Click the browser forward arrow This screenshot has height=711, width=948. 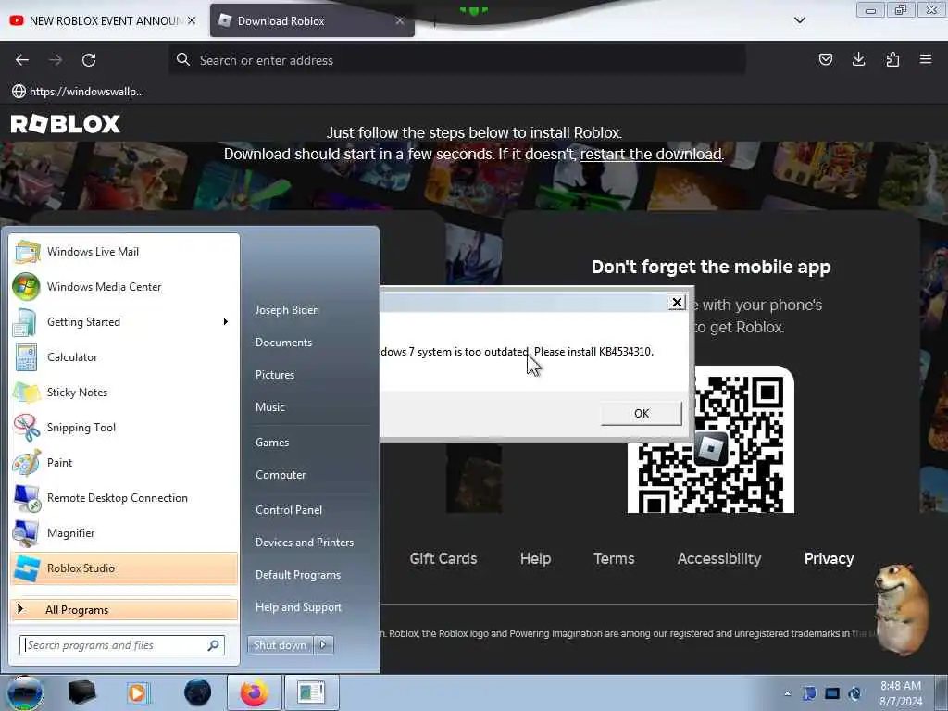click(56, 60)
